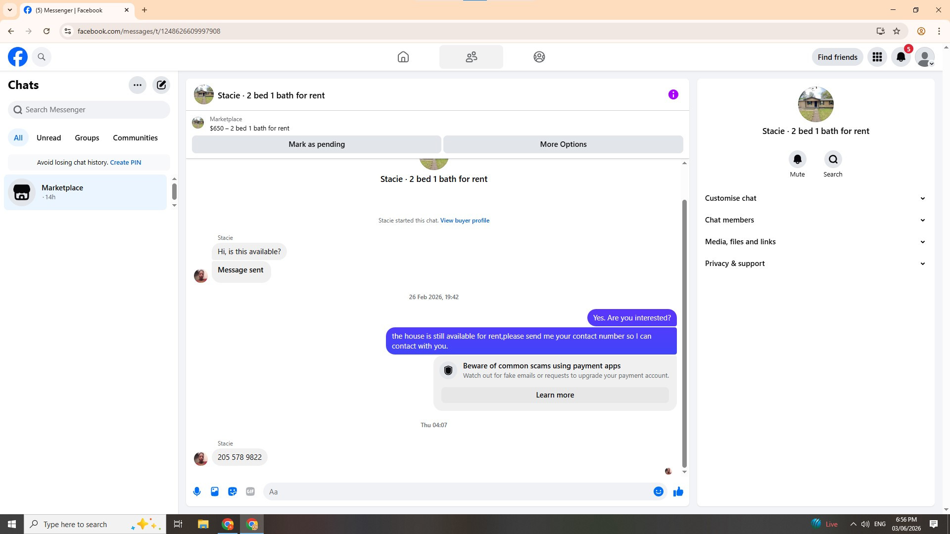The height and width of the screenshot is (534, 950).
Task: Open the notifications bell
Action: point(901,57)
